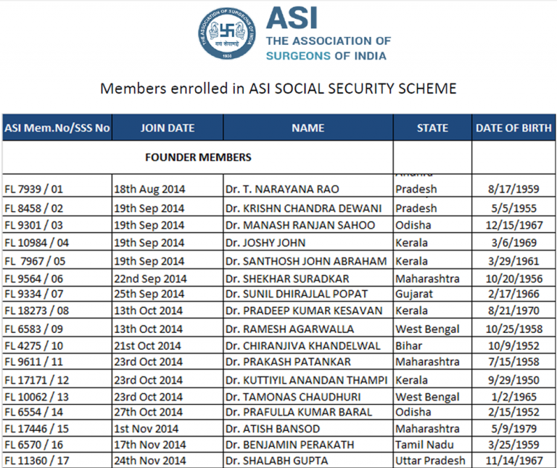Viewport: 557px width, 468px height.
Task: Select Dr. SHALABH GUPTA name cell
Action: (276, 460)
